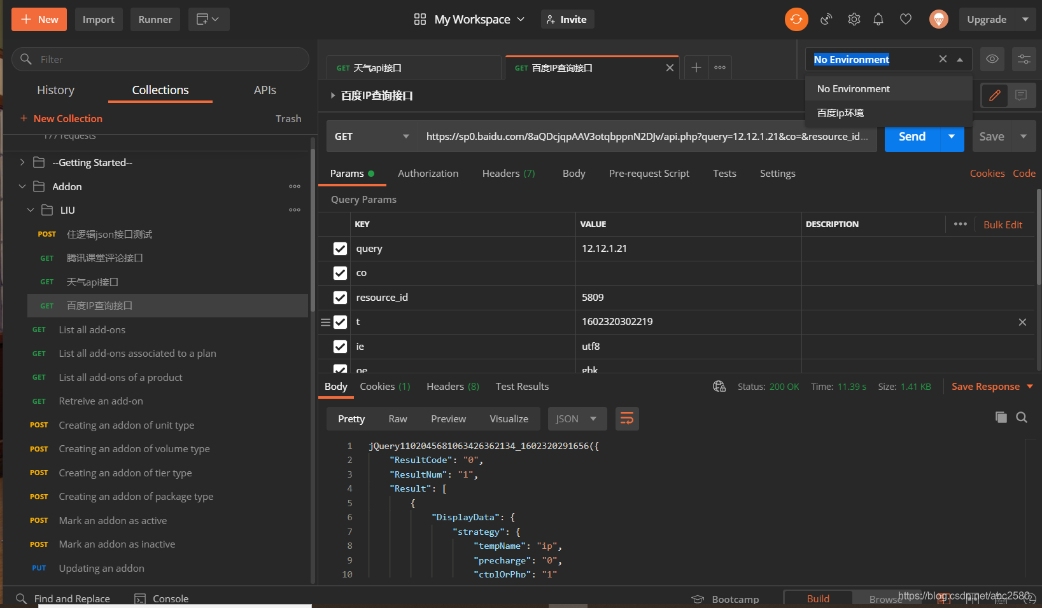Open the Cookies link
Viewport: 1042px width, 608px height.
pyautogui.click(x=987, y=173)
